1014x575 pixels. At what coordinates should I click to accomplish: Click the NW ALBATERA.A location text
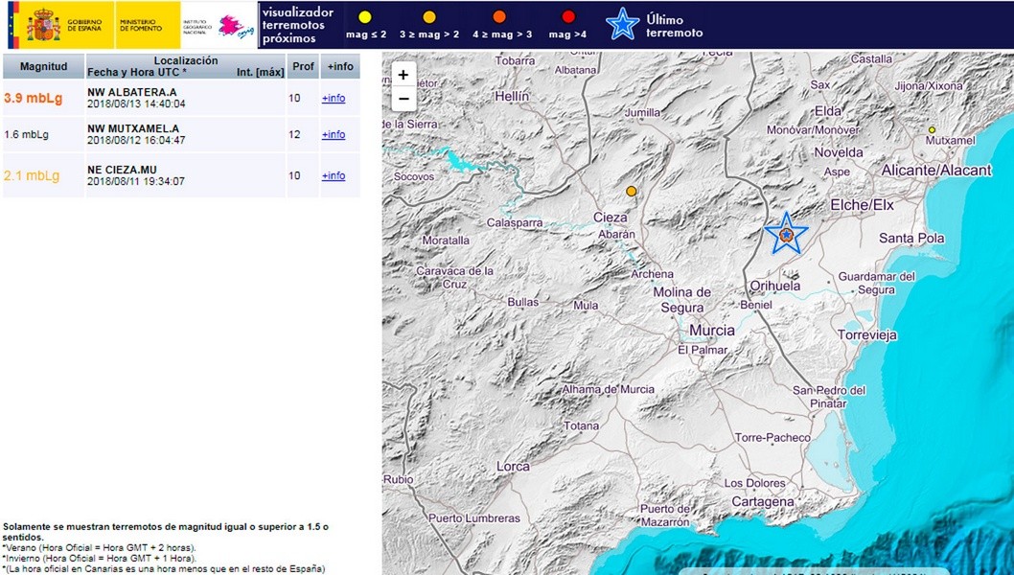[132, 93]
